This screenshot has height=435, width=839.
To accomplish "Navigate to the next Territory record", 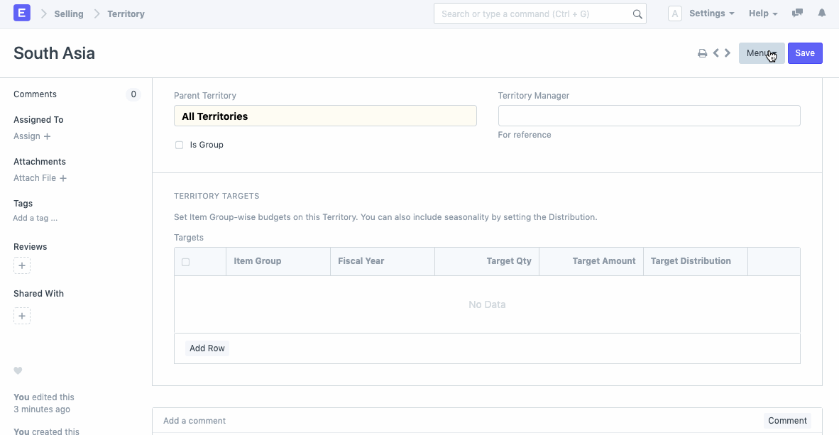I will [727, 53].
